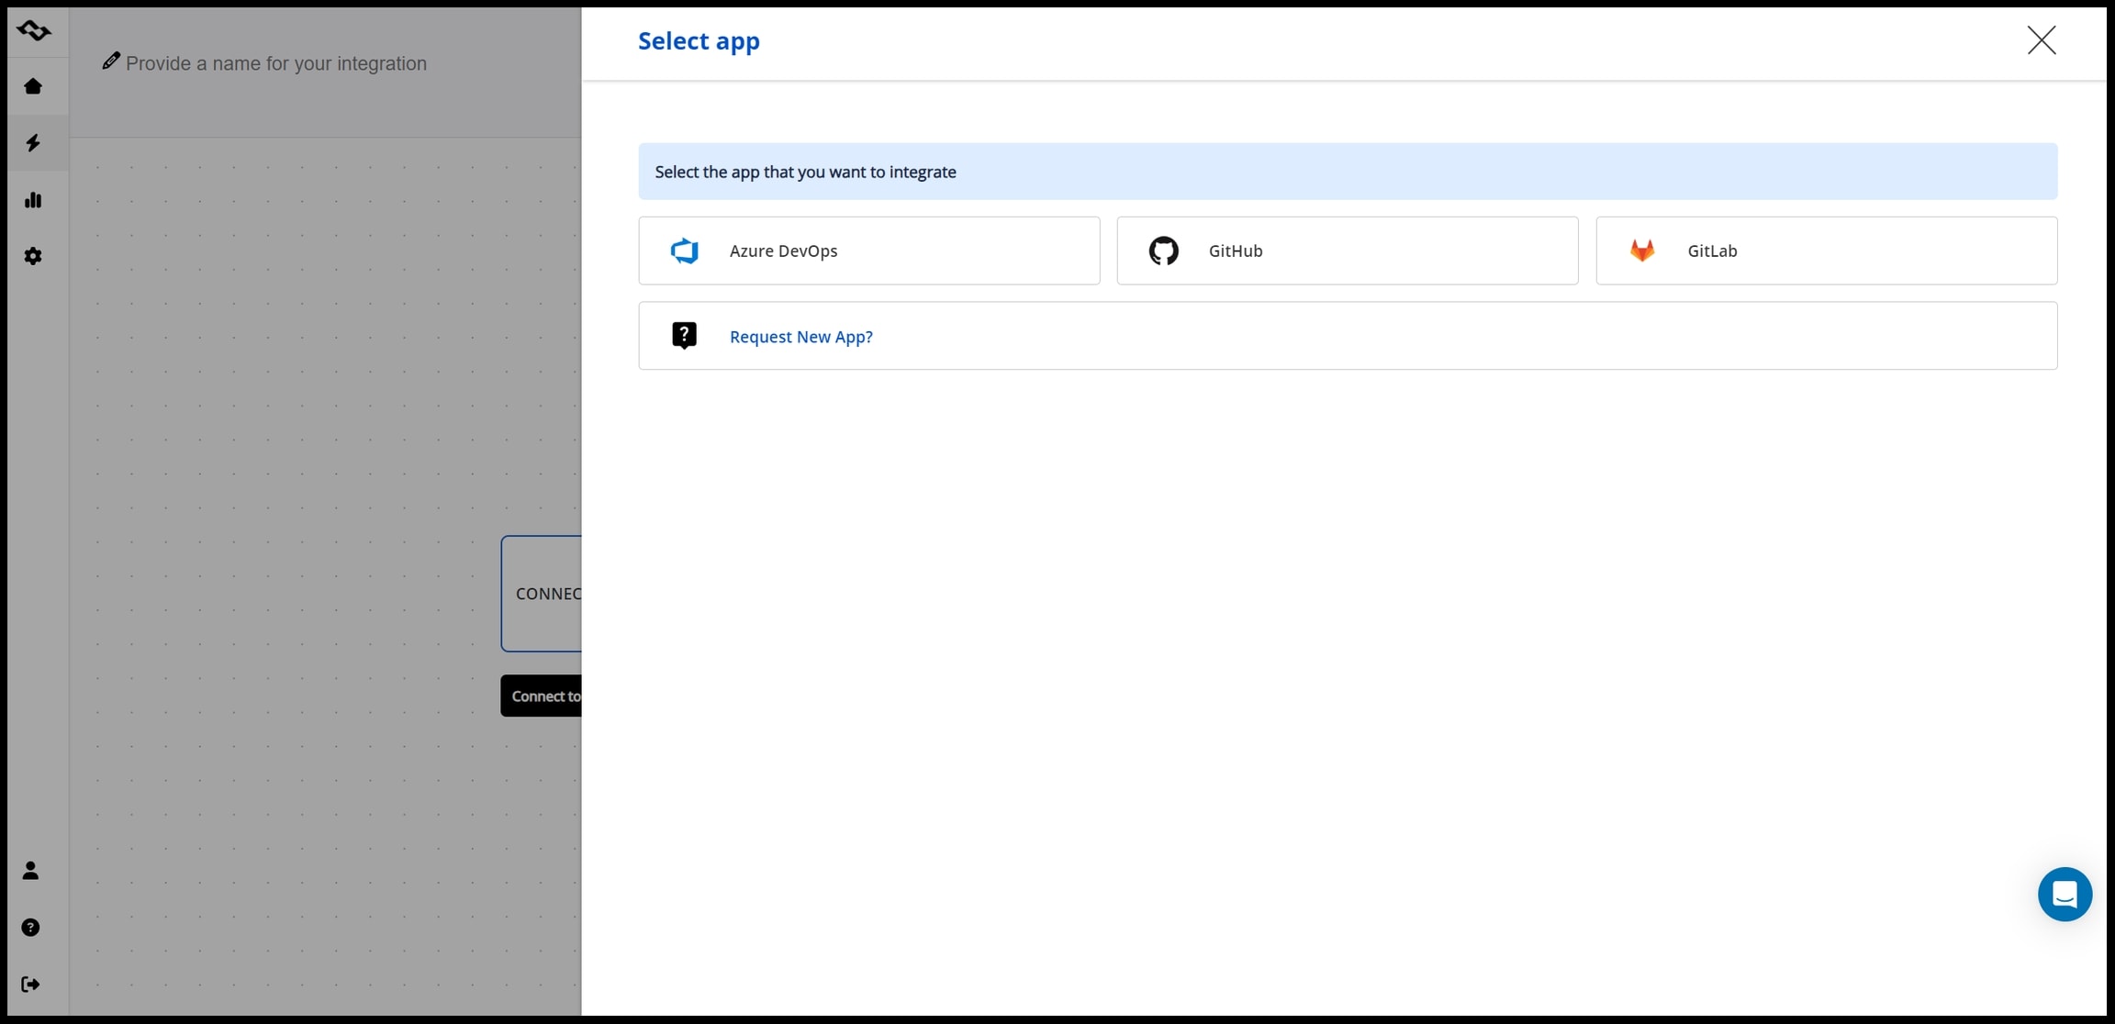Open settings gear in sidebar
The width and height of the screenshot is (2115, 1024).
pos(33,256)
